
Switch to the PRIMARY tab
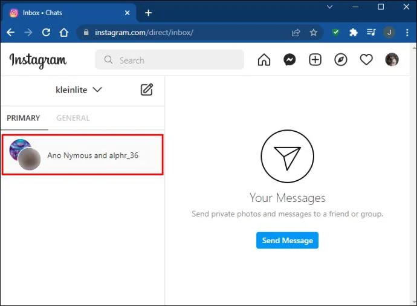[x=24, y=118]
